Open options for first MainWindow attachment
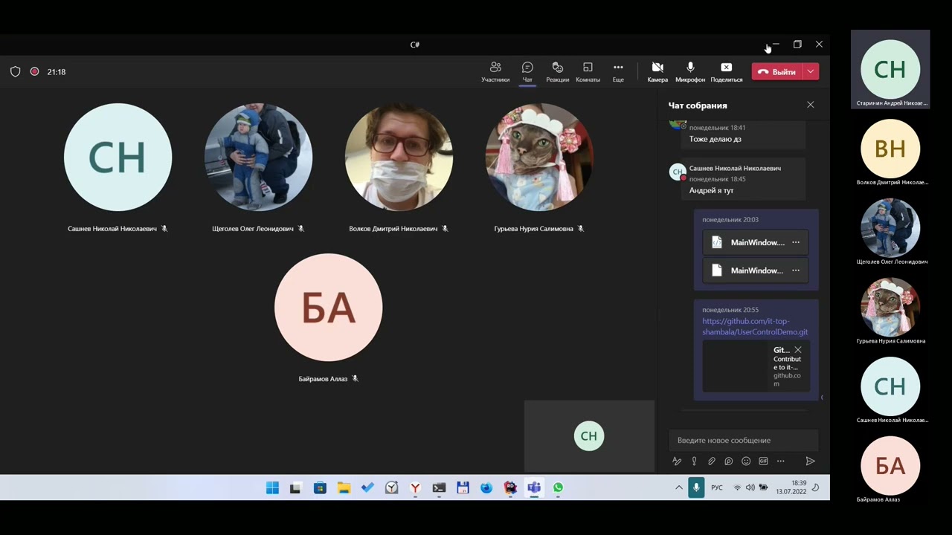The image size is (952, 535). pos(796,242)
